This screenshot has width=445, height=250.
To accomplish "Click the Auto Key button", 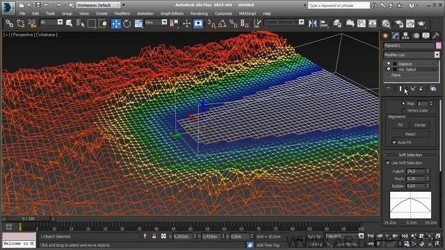I will point(314,236).
